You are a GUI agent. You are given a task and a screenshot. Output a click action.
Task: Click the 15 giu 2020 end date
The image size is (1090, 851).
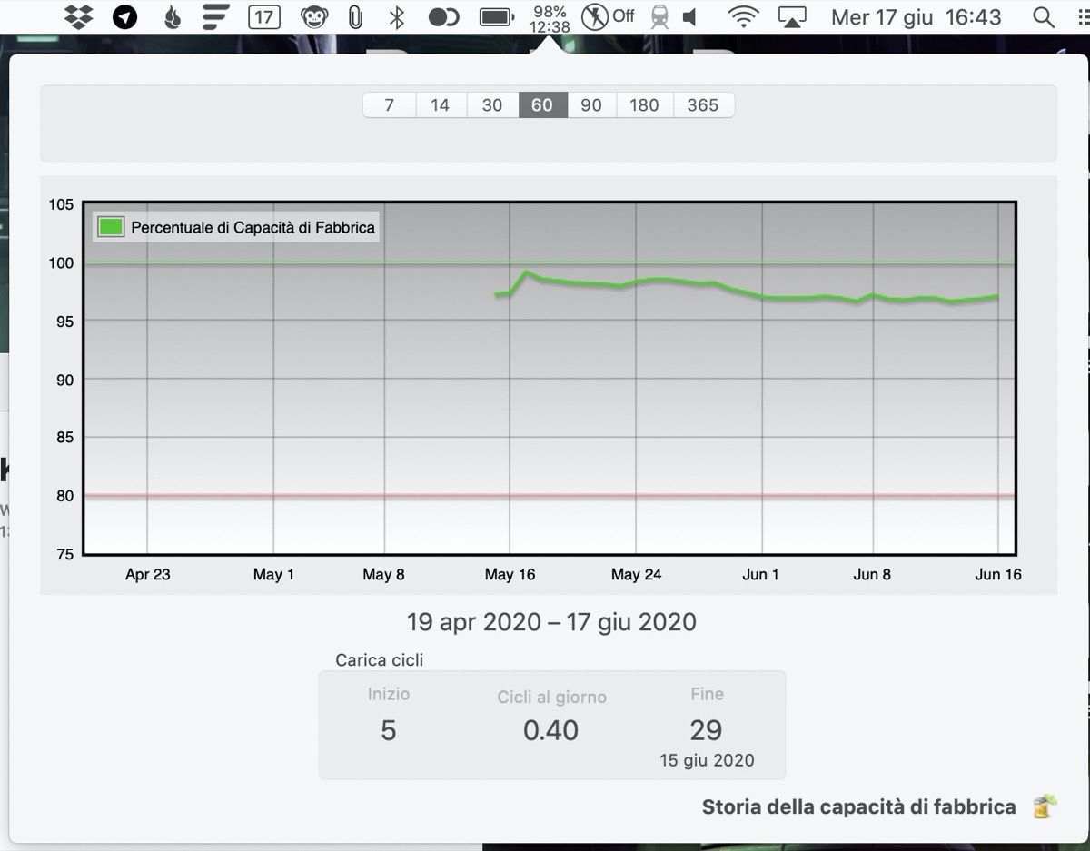[x=707, y=761]
